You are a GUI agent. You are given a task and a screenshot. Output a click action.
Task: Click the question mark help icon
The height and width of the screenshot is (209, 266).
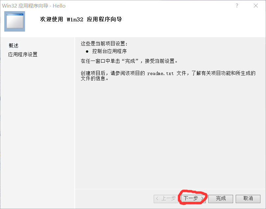point(237,6)
